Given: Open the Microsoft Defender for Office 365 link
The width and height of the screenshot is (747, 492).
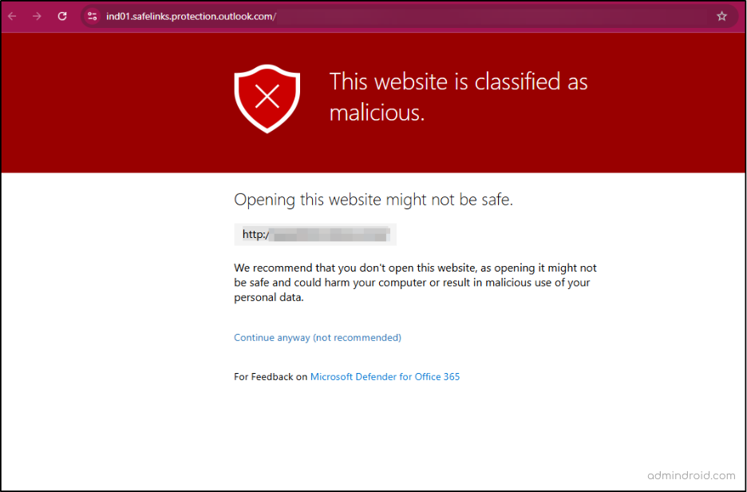Looking at the screenshot, I should point(385,376).
